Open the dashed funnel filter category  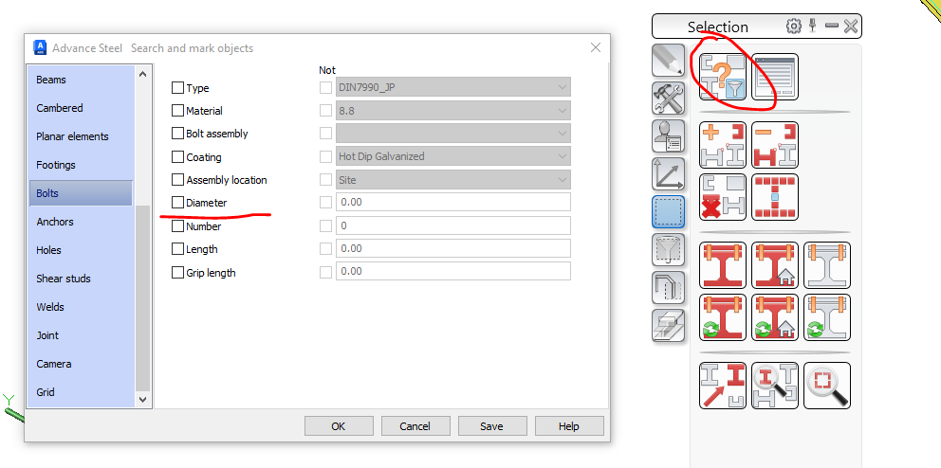point(668,250)
